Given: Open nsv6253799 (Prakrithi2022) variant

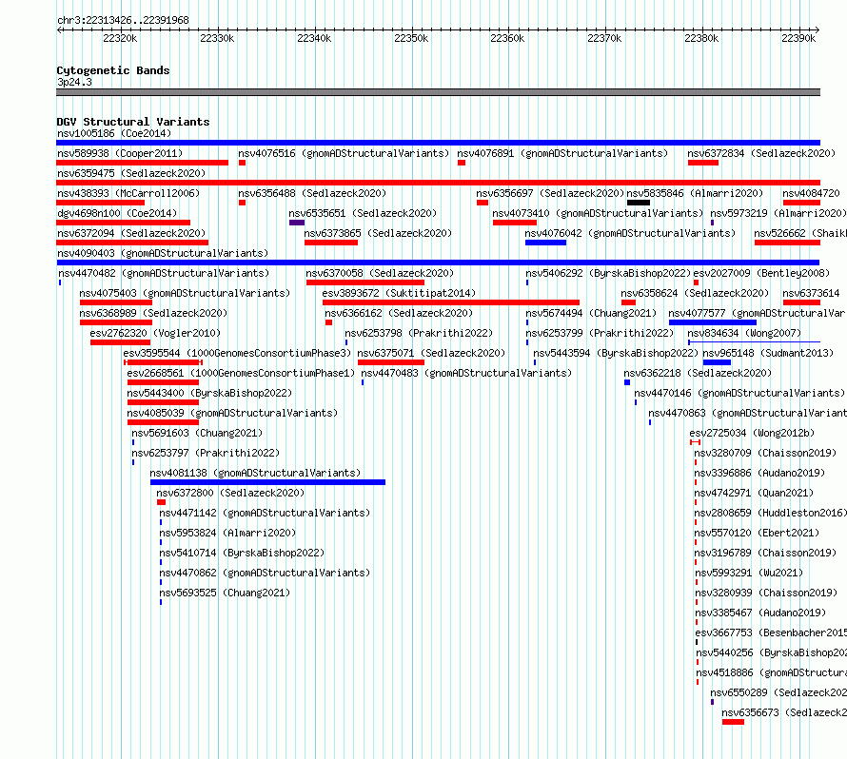Looking at the screenshot, I should click(x=600, y=333).
